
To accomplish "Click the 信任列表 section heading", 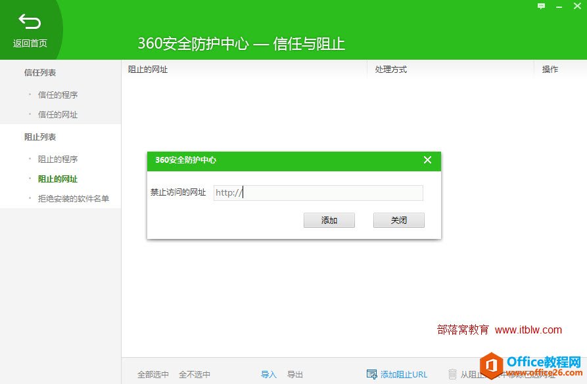I will tap(40, 73).
